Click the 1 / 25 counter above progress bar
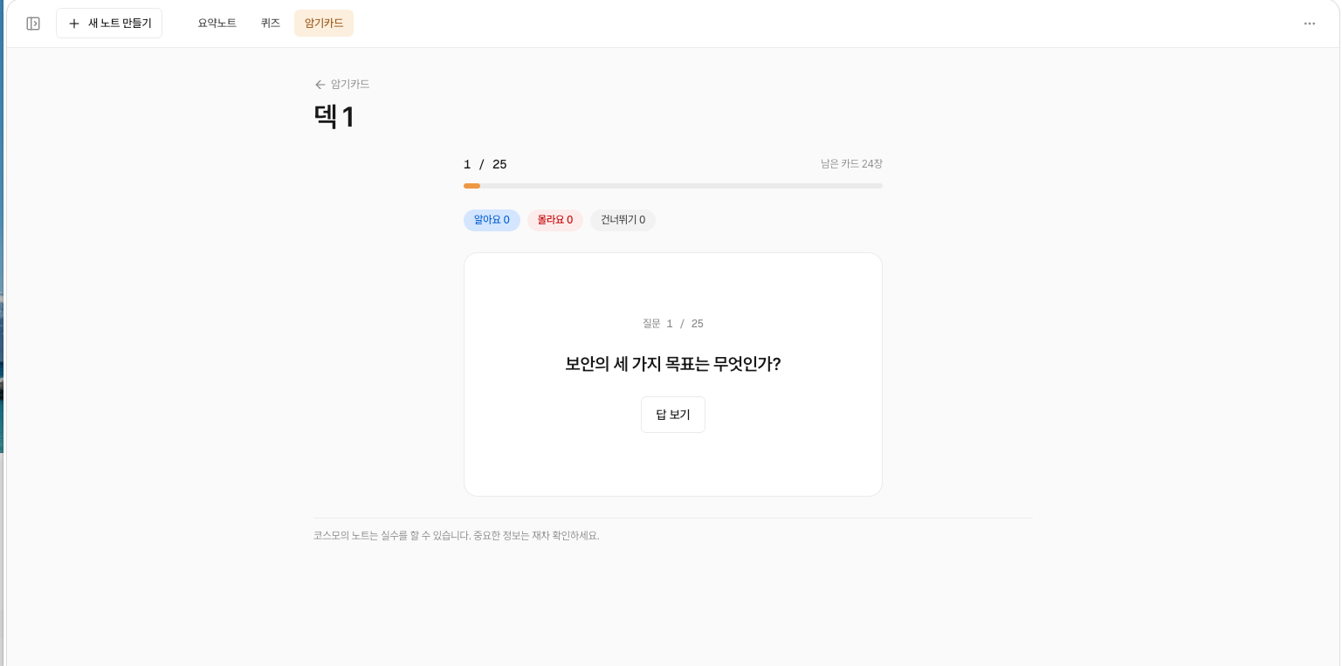The height and width of the screenshot is (666, 1342). 485,164
